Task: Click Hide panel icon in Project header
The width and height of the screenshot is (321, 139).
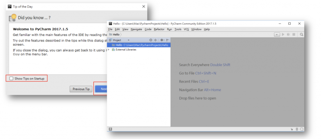Action: (168, 40)
